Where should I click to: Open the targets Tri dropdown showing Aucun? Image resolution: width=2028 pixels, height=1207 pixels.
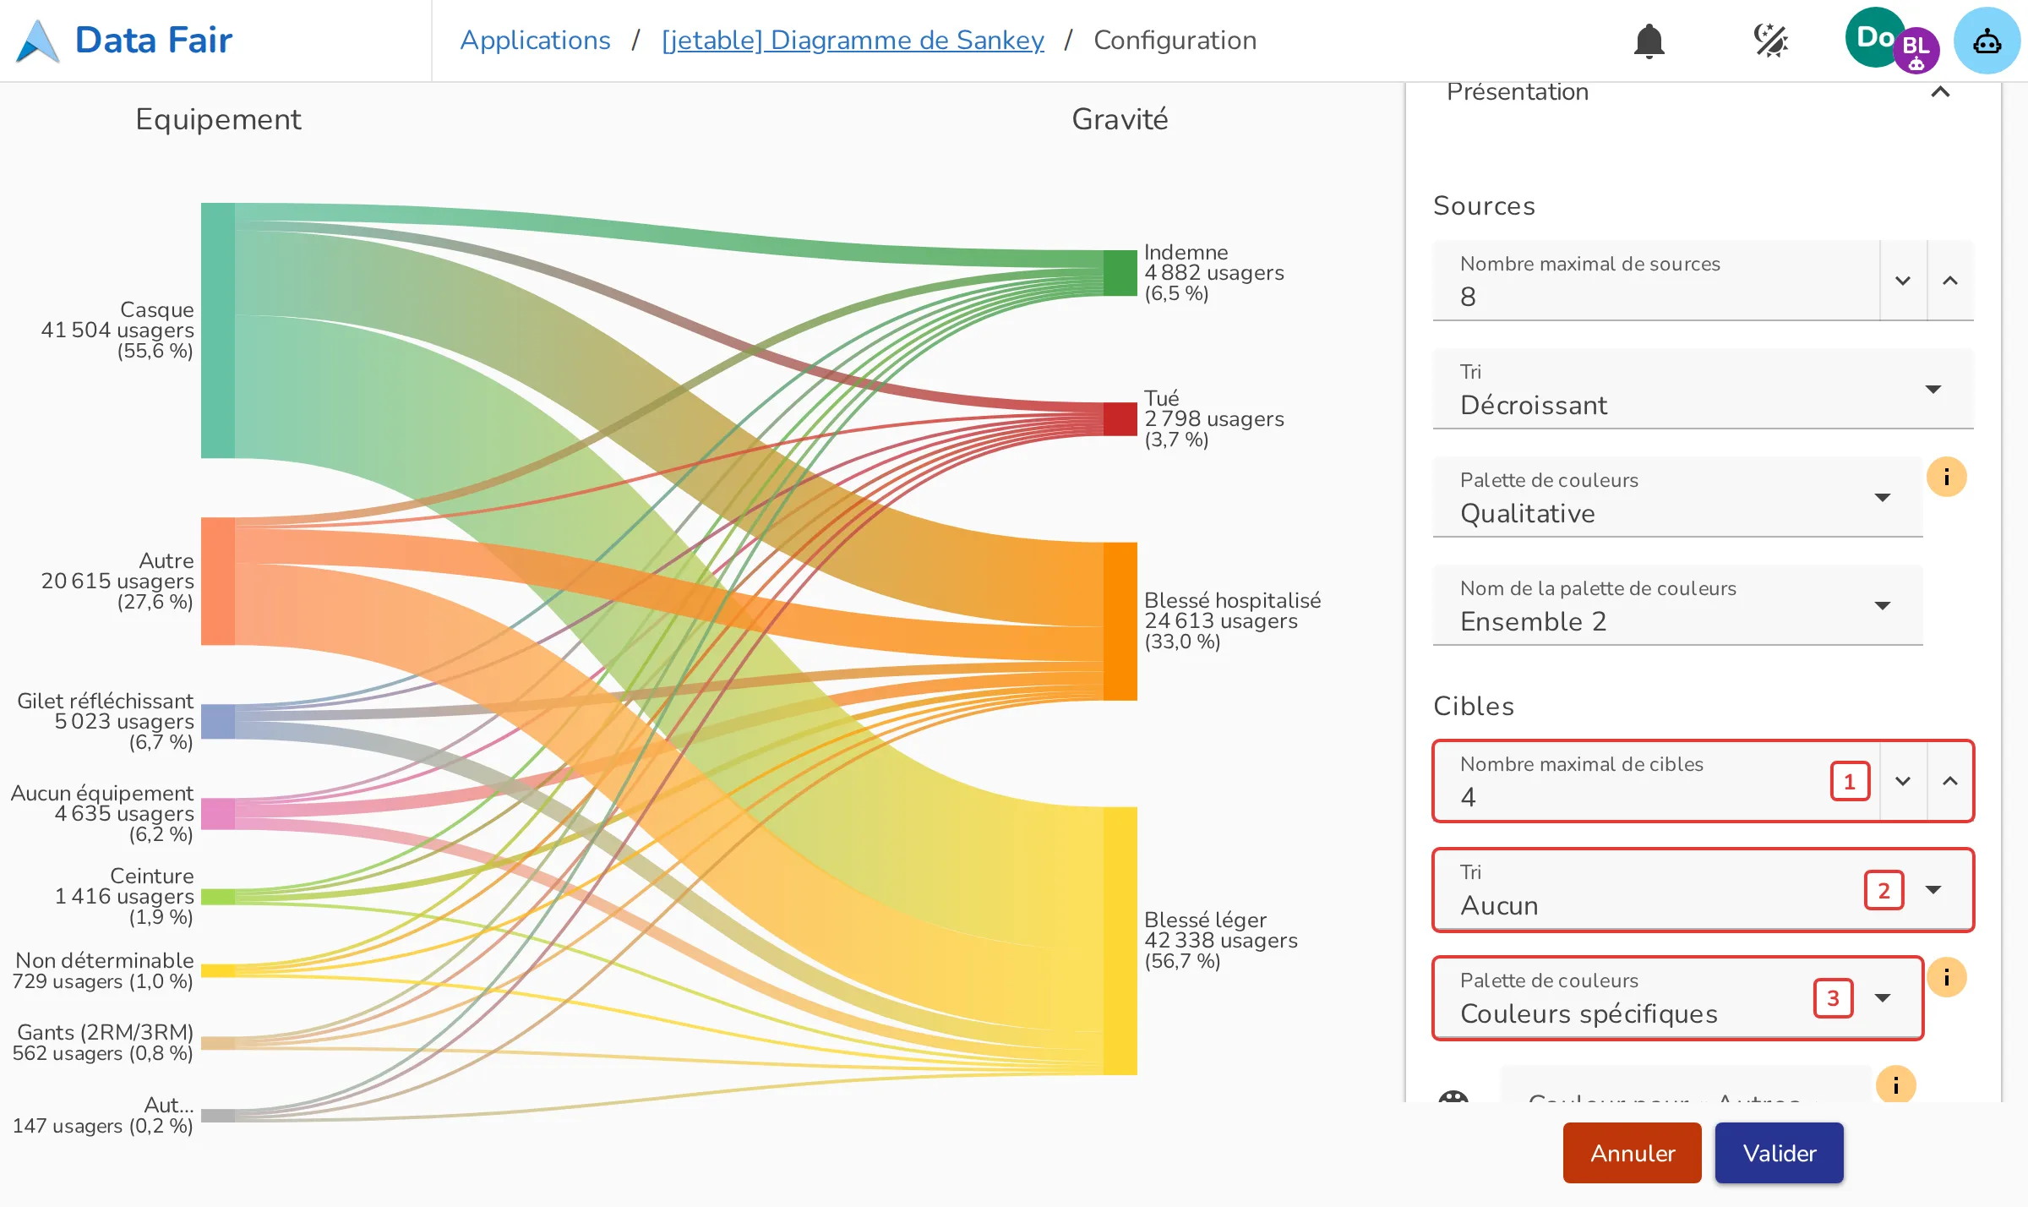point(1703,889)
